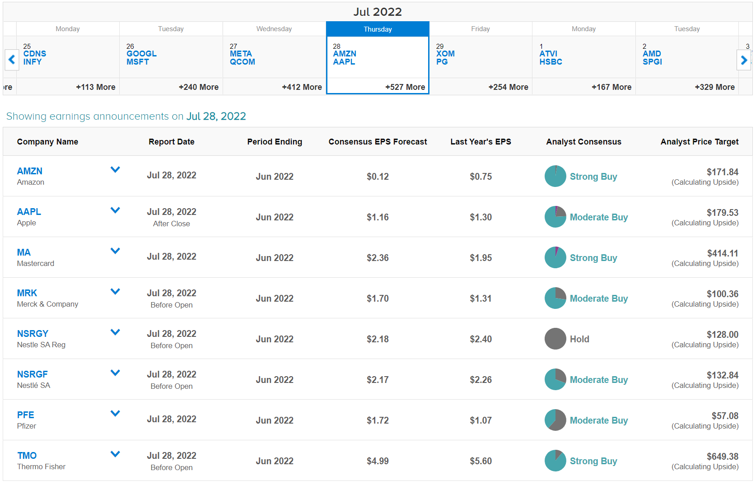The image size is (756, 485).
Task: Open AAPL ticker link in table
Action: 29,212
